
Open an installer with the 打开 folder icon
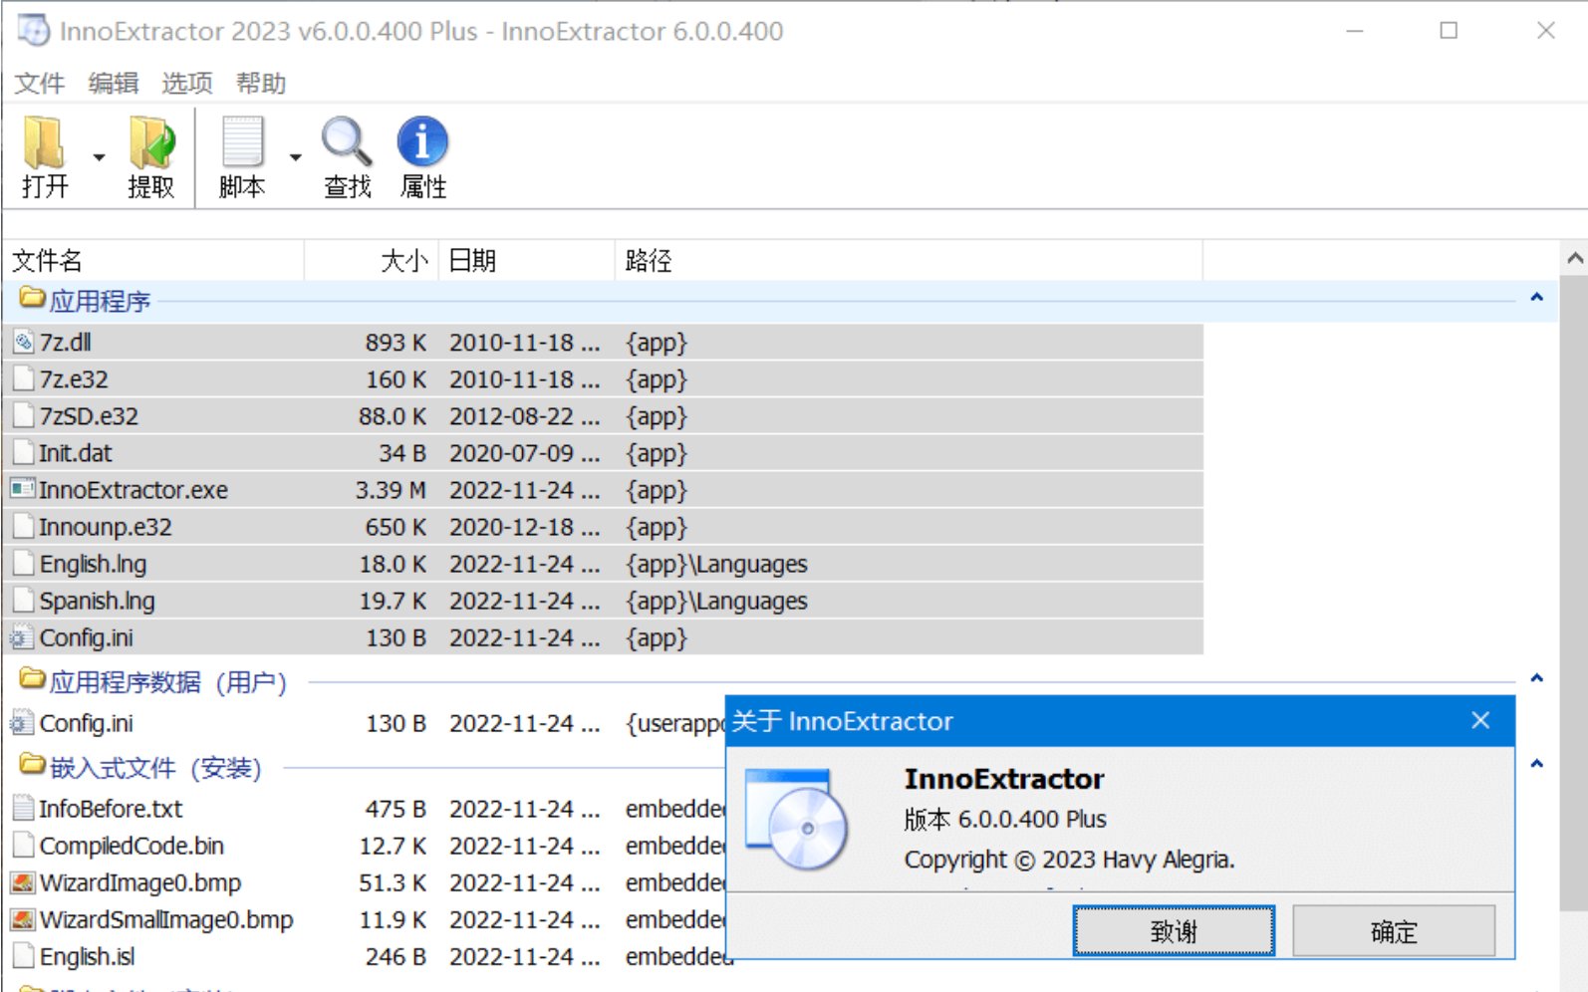[x=45, y=156]
